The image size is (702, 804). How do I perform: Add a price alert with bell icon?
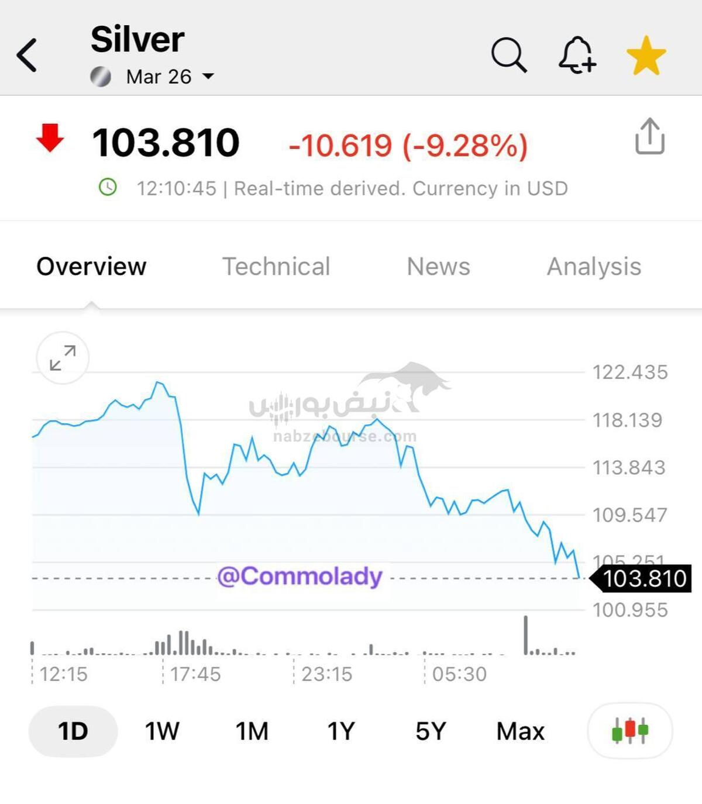pos(577,56)
